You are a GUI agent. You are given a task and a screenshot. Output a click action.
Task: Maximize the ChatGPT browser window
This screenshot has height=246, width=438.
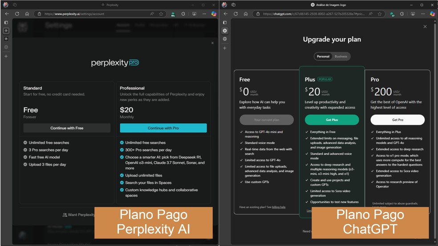[x=422, y=5]
